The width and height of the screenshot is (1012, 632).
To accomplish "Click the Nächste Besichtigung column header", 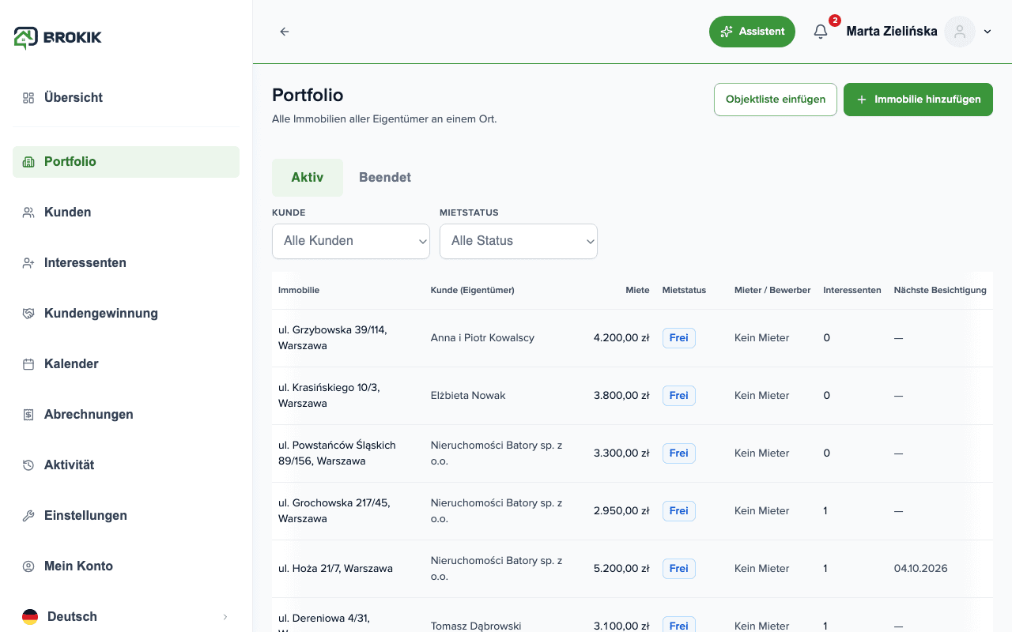I will (x=940, y=291).
